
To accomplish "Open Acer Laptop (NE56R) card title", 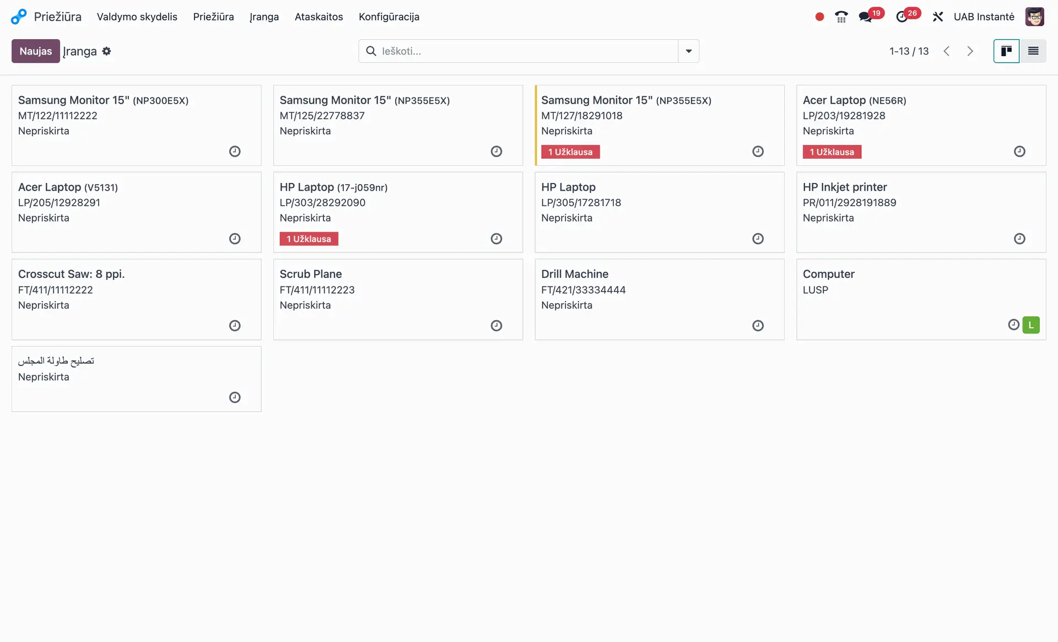I will click(x=854, y=100).
